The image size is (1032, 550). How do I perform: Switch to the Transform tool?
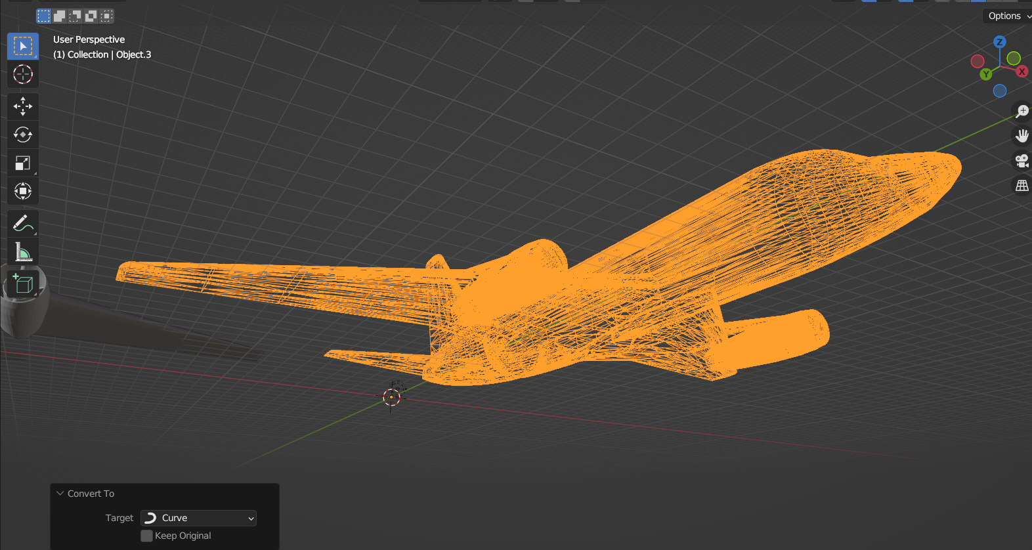(x=23, y=191)
